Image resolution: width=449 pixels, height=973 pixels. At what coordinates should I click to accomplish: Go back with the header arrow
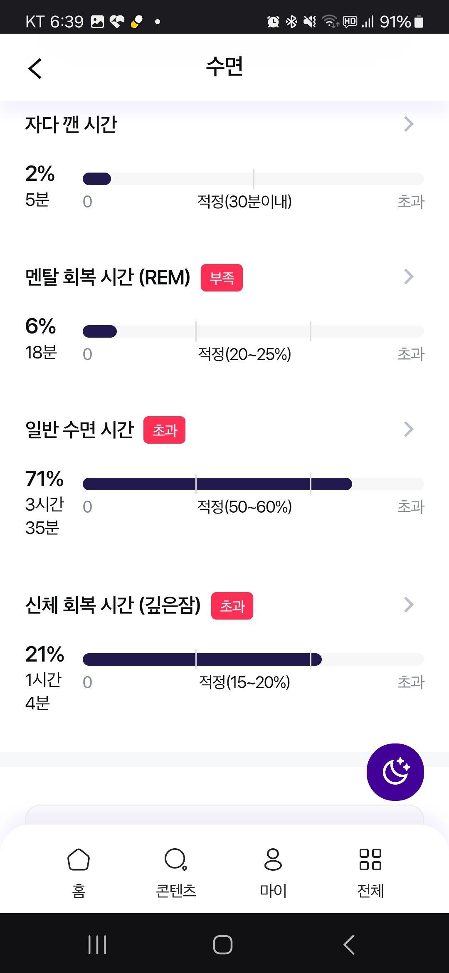[35, 68]
